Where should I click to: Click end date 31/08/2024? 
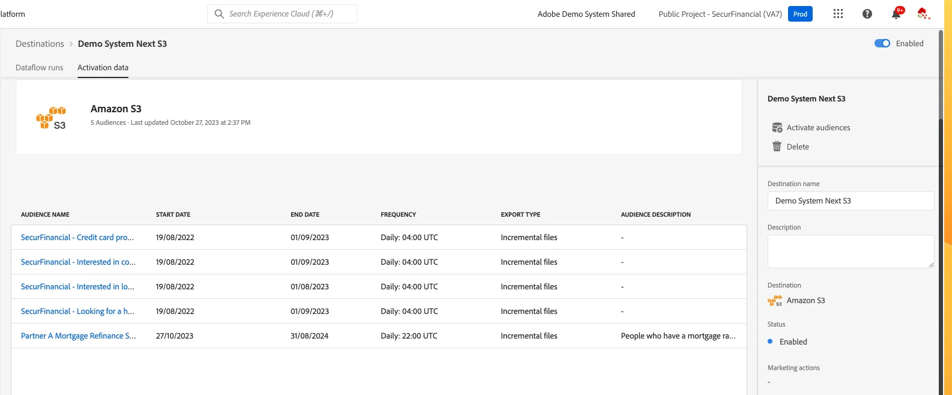pos(309,336)
